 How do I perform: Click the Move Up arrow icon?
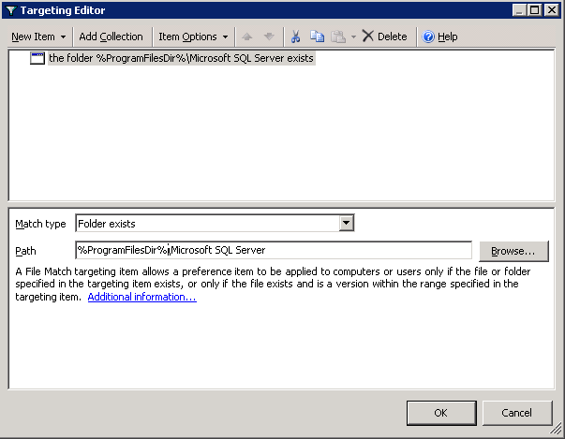(x=249, y=37)
